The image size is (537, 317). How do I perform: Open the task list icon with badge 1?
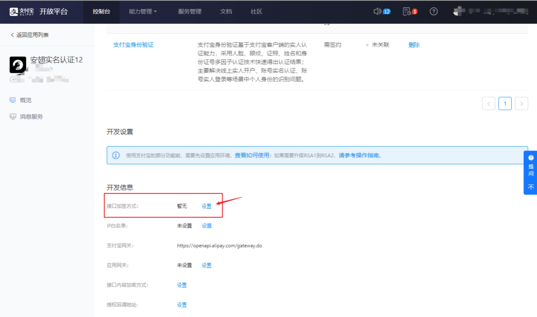(407, 12)
